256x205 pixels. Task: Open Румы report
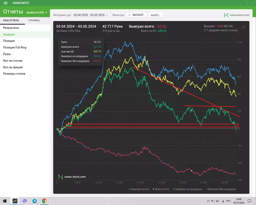(25, 54)
